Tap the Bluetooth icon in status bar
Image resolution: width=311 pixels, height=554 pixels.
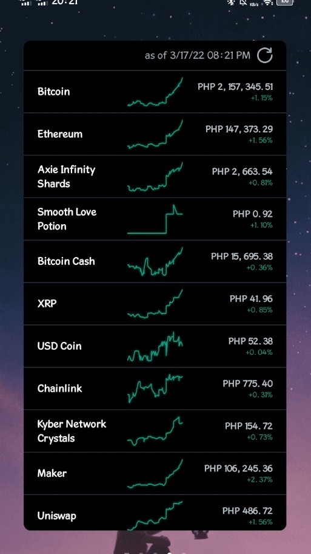[231, 2]
